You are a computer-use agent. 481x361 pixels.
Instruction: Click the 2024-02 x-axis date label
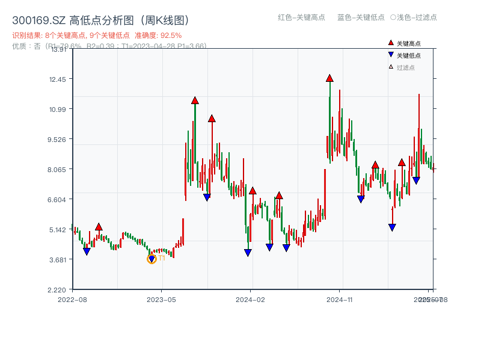(x=250, y=298)
